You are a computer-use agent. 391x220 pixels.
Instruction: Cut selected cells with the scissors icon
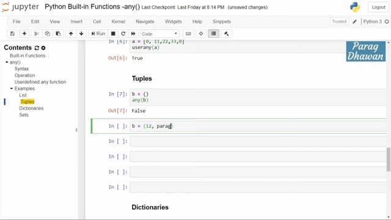37,34
